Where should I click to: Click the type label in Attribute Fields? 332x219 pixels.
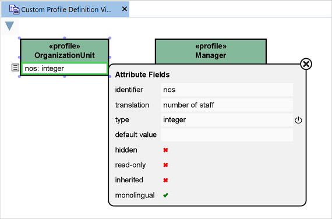point(122,120)
